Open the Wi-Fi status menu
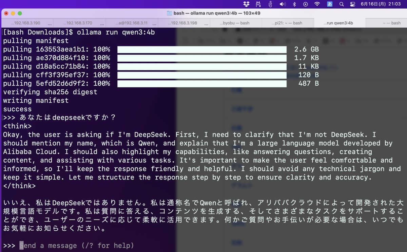Viewport: 407px width, 252px height. point(317,4)
